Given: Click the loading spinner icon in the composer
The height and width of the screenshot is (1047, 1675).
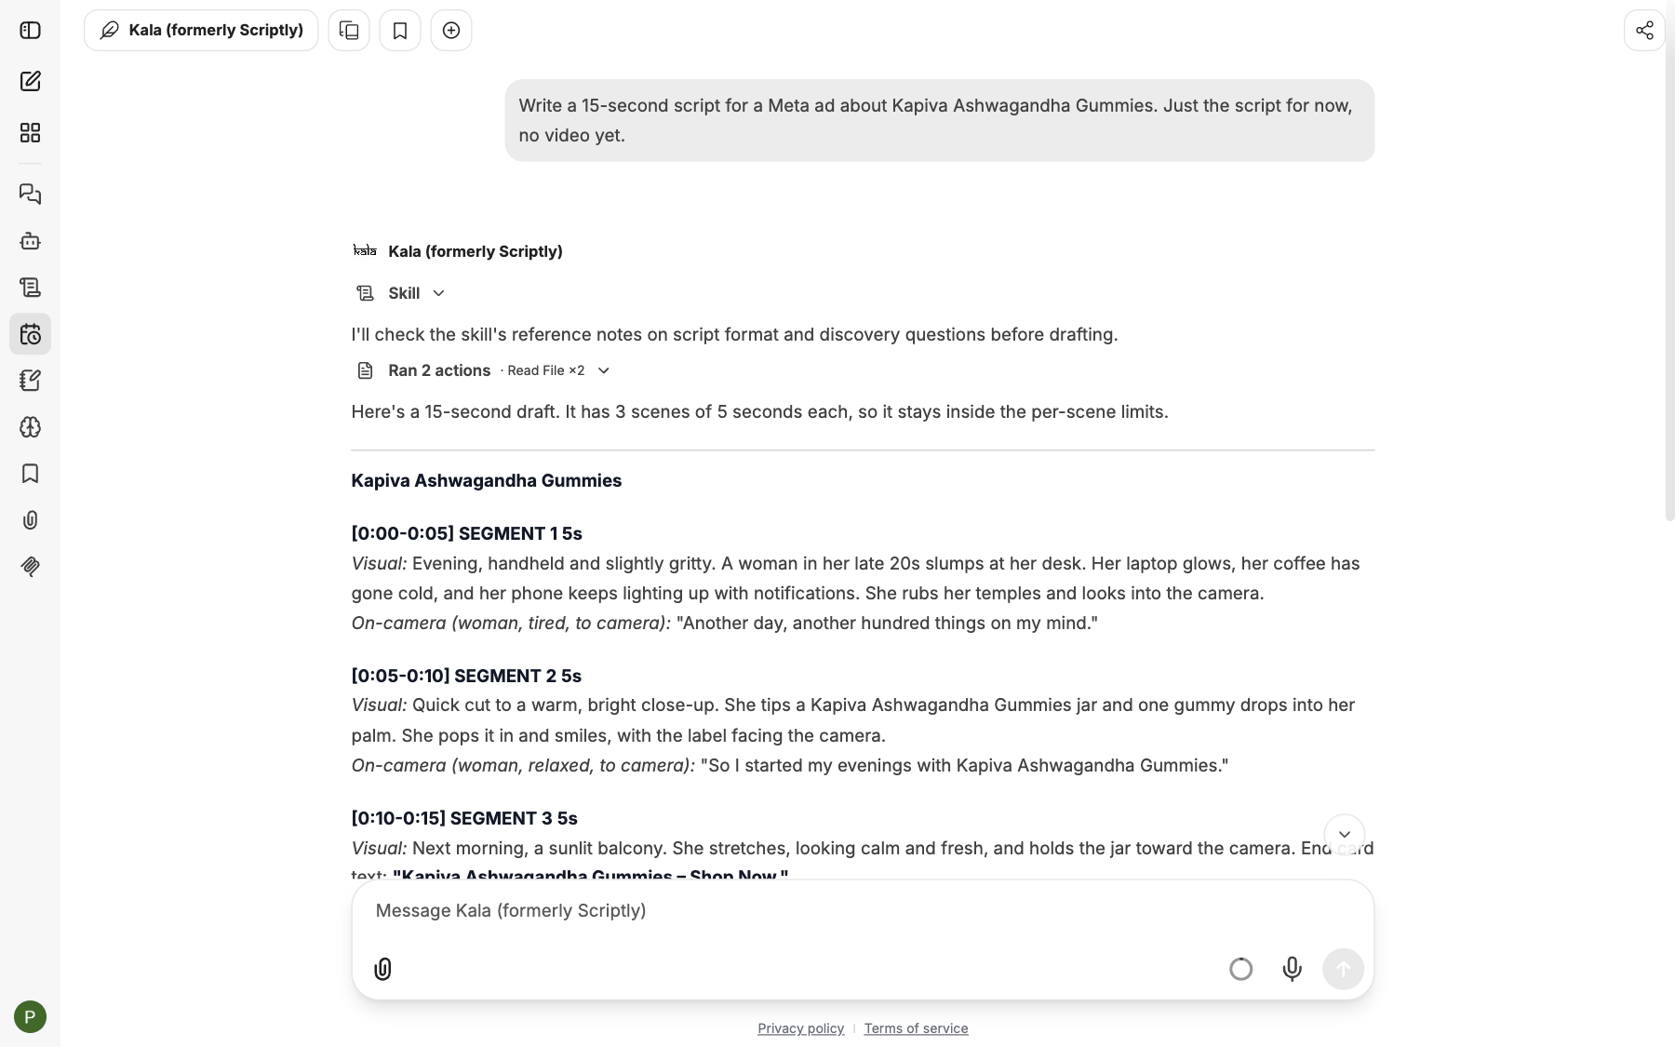Looking at the screenshot, I should 1240,969.
